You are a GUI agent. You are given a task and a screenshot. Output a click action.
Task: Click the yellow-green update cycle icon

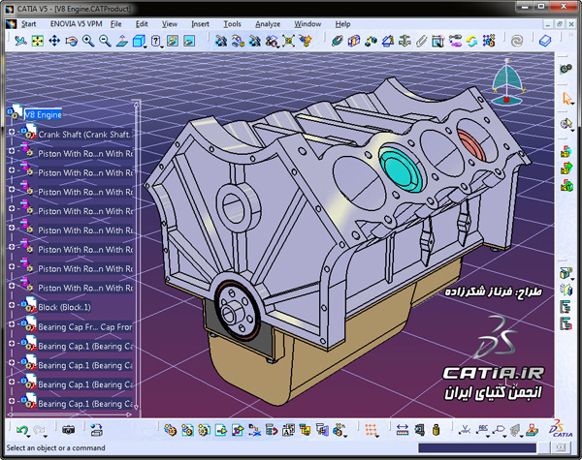pos(472,41)
